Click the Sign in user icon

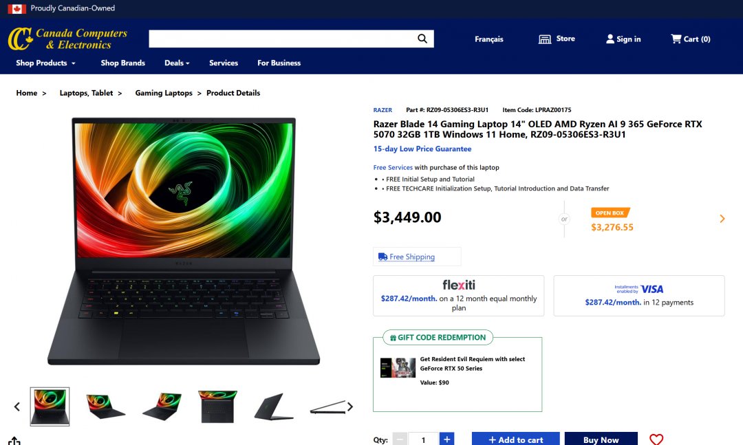[x=610, y=39]
